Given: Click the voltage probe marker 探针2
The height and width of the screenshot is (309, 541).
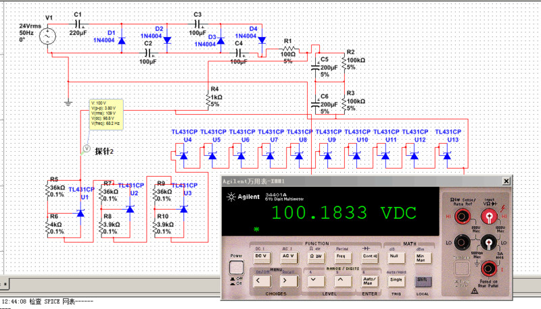Looking at the screenshot, I should point(86,147).
